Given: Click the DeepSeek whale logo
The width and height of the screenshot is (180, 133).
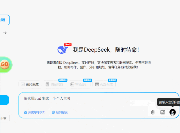Looking at the screenshot, I should tap(62, 50).
